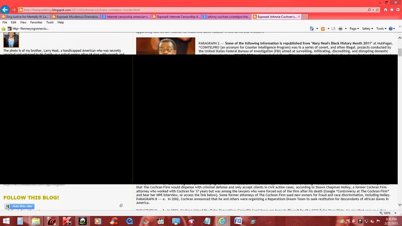Open the gear settings icon
This screenshot has width=402, height=226.
pyautogui.click(x=398, y=10)
